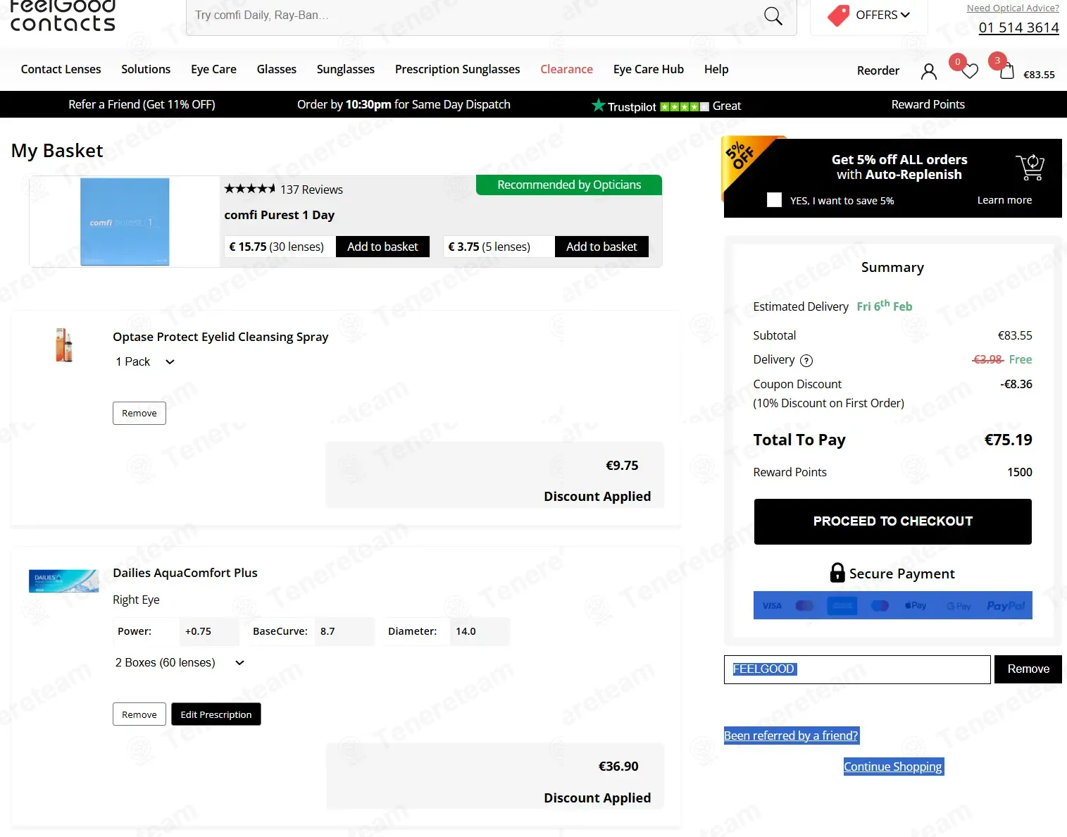Open the Eye Care Hub menu

tap(649, 69)
